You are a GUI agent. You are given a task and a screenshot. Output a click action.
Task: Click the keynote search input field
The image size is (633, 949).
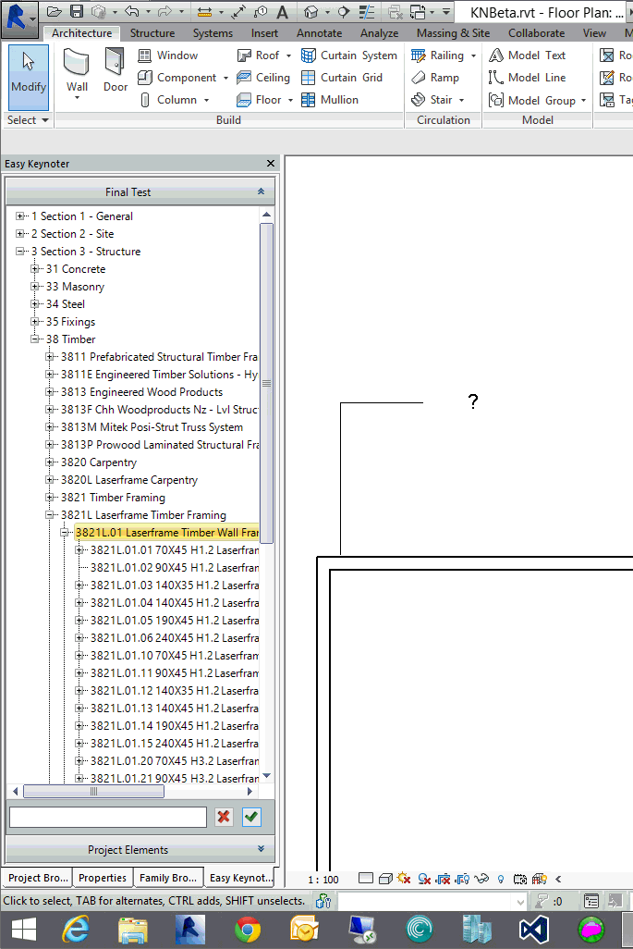(x=108, y=817)
